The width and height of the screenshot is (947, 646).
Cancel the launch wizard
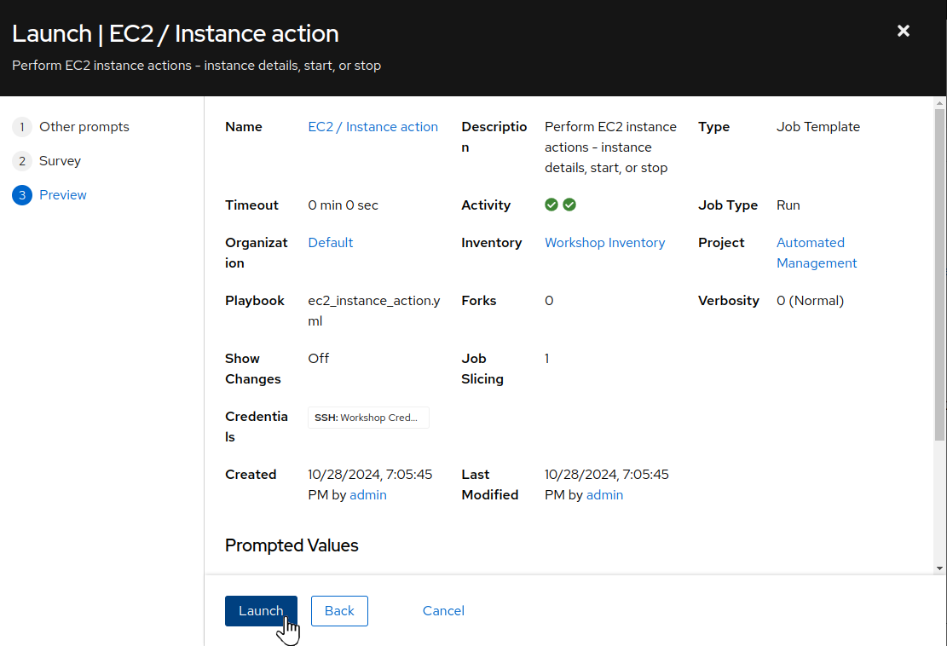pyautogui.click(x=443, y=611)
